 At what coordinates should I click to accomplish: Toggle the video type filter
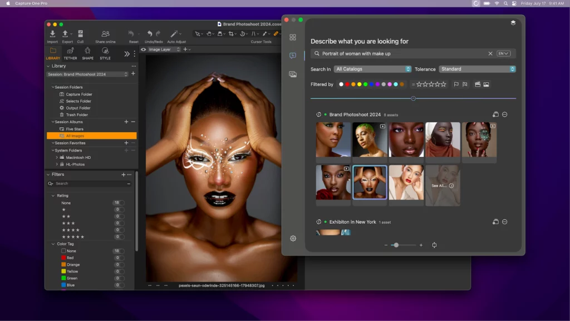click(478, 84)
